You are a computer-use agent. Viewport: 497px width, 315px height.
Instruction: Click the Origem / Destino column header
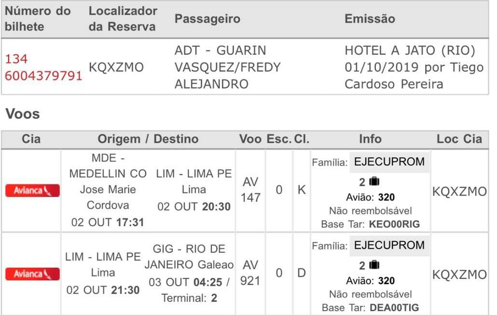click(148, 139)
